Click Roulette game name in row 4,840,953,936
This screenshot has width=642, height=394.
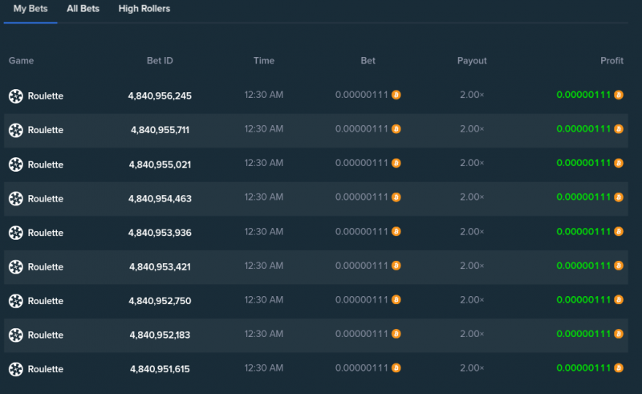click(46, 233)
